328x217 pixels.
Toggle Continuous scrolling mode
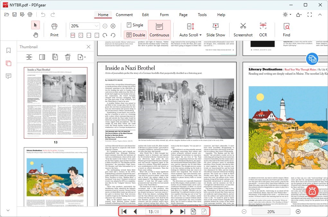coord(159,30)
